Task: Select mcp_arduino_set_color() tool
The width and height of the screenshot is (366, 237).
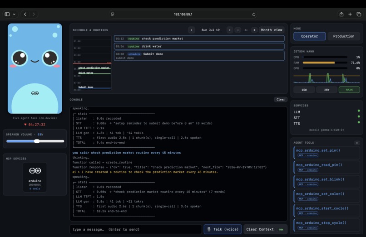Action: point(326,196)
